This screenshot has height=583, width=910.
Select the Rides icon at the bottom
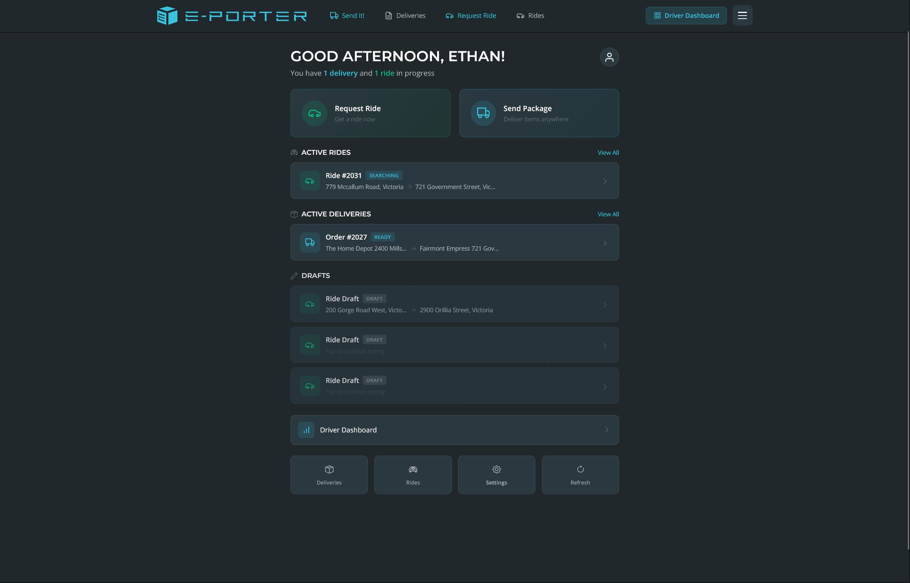[413, 469]
